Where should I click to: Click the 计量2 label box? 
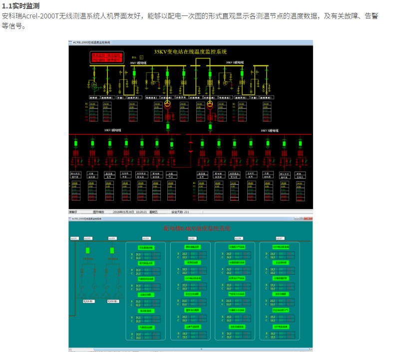(254, 97)
